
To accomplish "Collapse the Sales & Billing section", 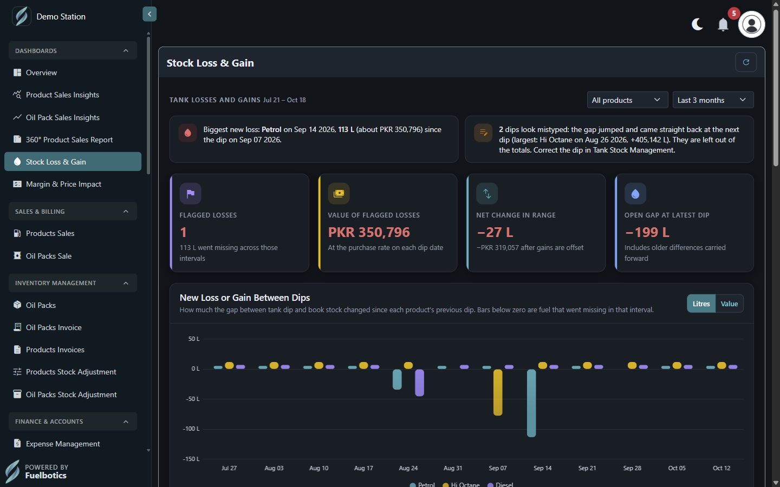I will click(73, 211).
